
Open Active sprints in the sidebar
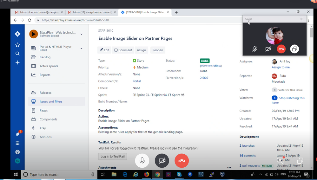56,66
